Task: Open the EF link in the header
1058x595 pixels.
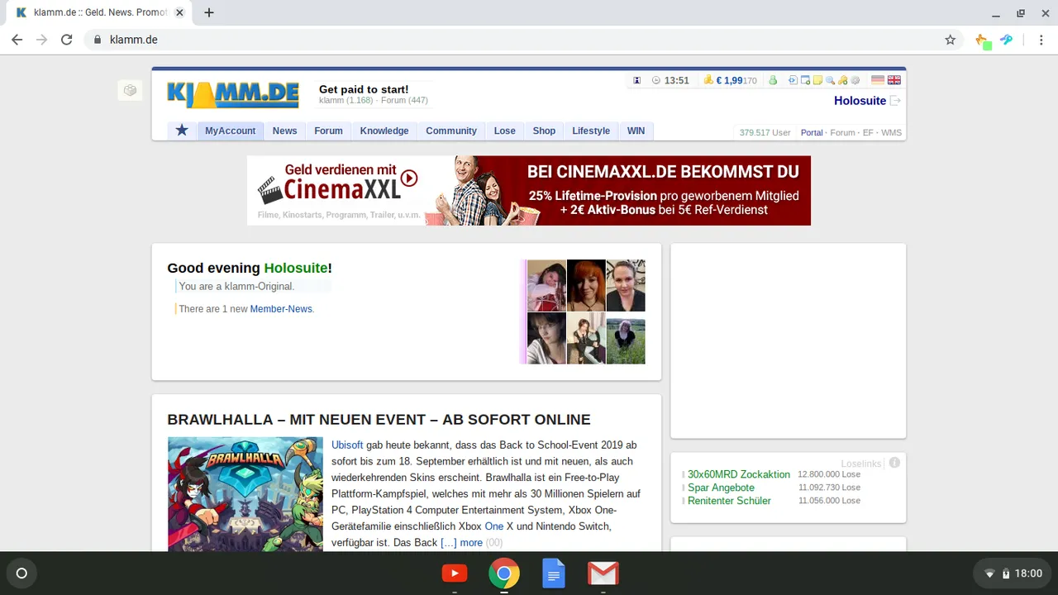Action: coord(868,133)
